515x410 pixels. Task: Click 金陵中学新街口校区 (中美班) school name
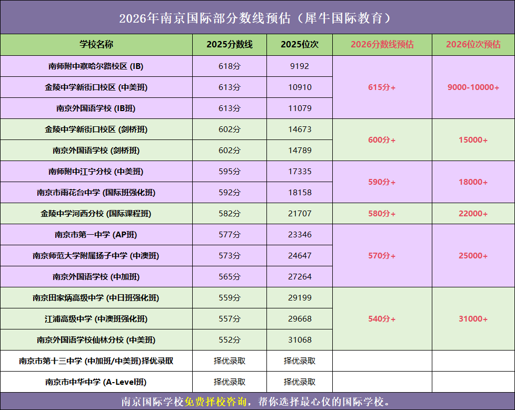click(96, 87)
